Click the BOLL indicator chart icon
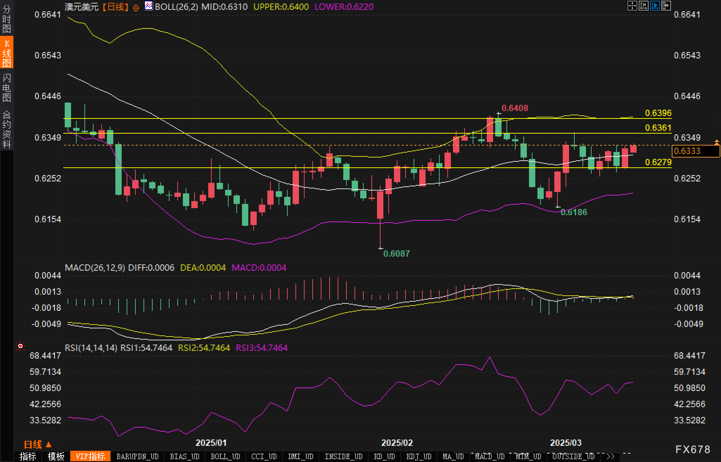 (x=149, y=6)
